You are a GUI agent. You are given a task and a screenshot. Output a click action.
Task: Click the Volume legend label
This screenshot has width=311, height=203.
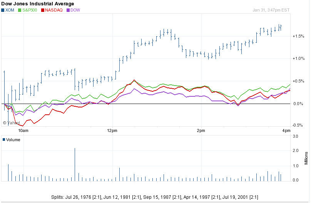click(x=13, y=140)
